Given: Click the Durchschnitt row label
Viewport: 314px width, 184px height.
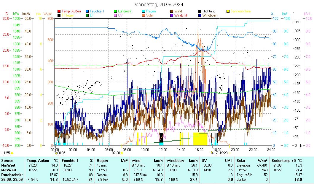Looking at the screenshot, I should pyautogui.click(x=11, y=175).
